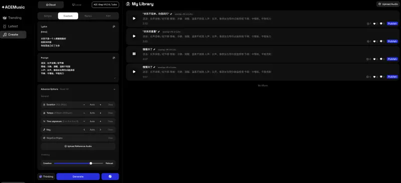Click the blue icon button beside Generate

[110, 176]
